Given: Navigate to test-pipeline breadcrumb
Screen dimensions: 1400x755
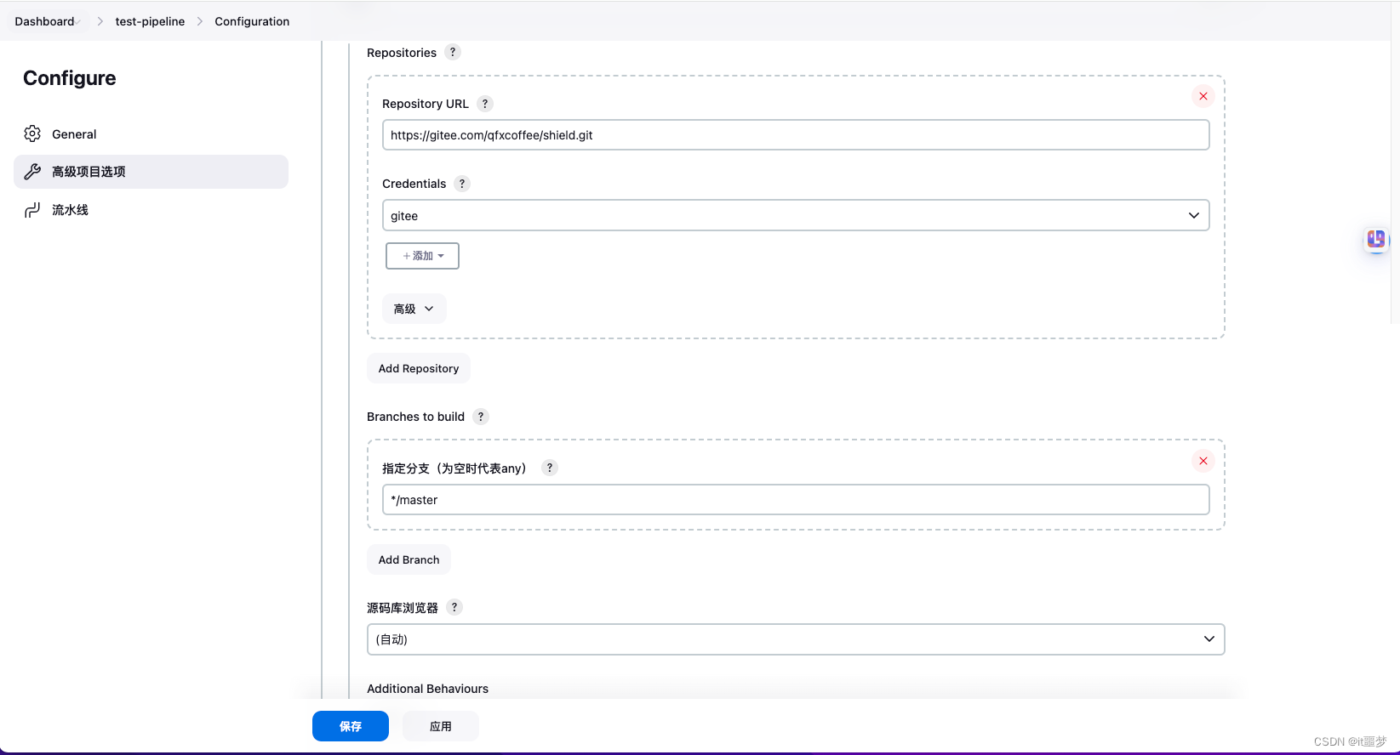Looking at the screenshot, I should tap(150, 21).
